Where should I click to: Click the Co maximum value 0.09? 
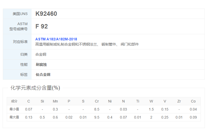pyautogui.click(x=193, y=117)
